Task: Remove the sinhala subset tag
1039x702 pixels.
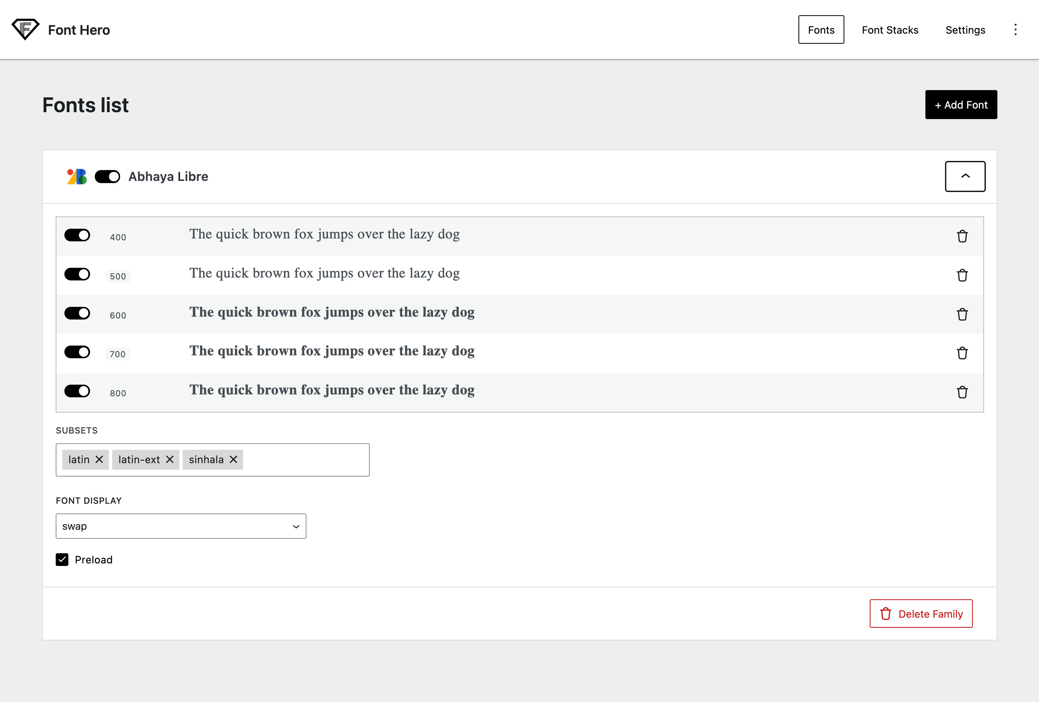Action: [x=233, y=459]
